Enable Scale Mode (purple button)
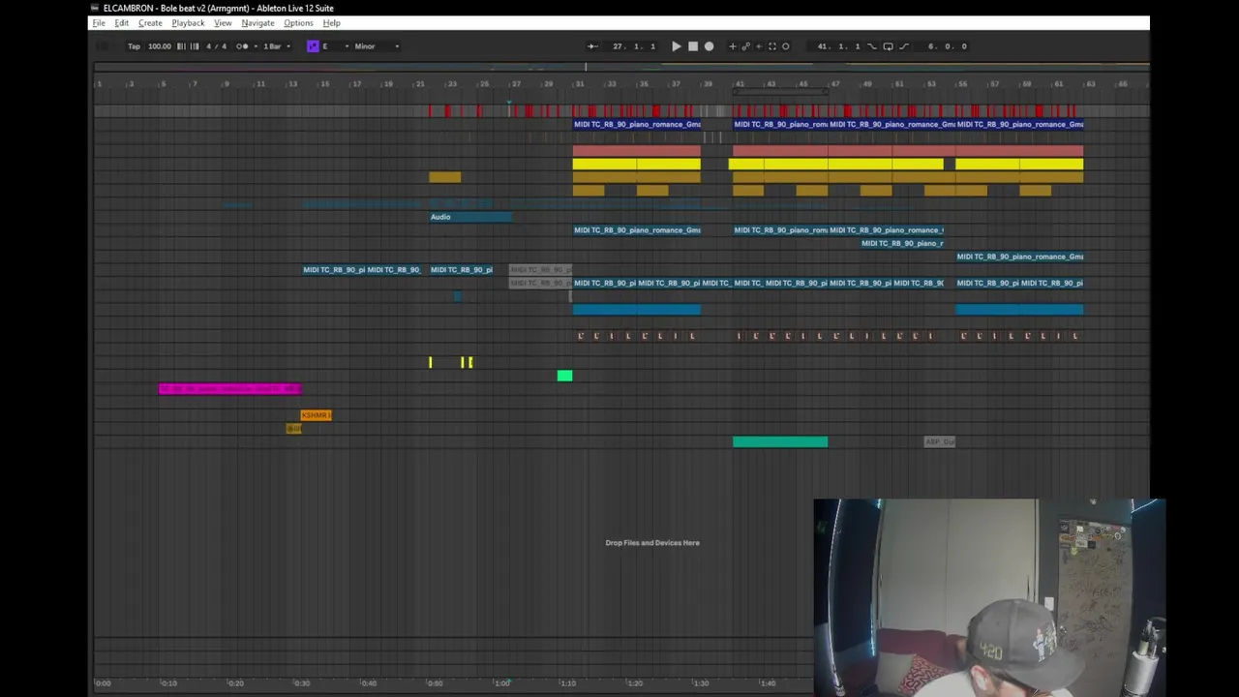 coord(313,46)
